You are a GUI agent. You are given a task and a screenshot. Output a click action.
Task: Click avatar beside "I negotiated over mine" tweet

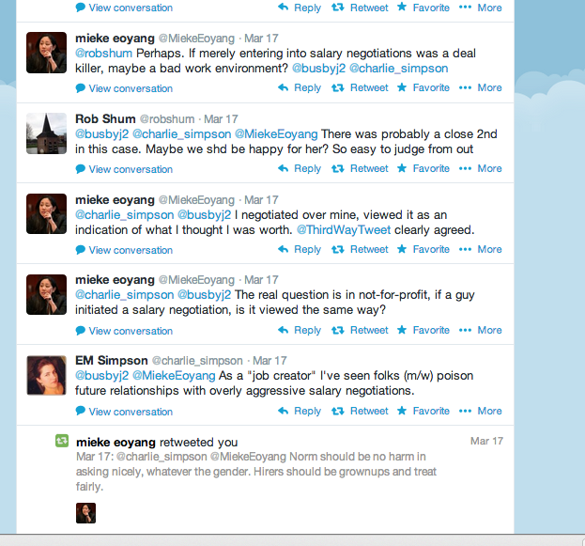[x=46, y=213]
